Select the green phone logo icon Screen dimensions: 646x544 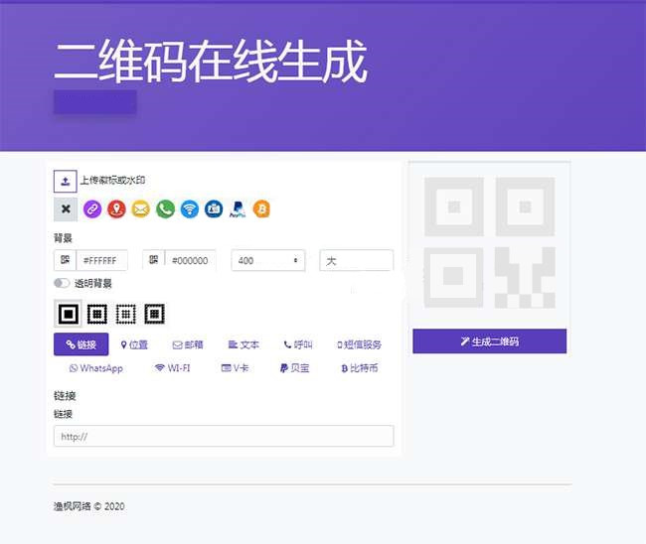[165, 209]
